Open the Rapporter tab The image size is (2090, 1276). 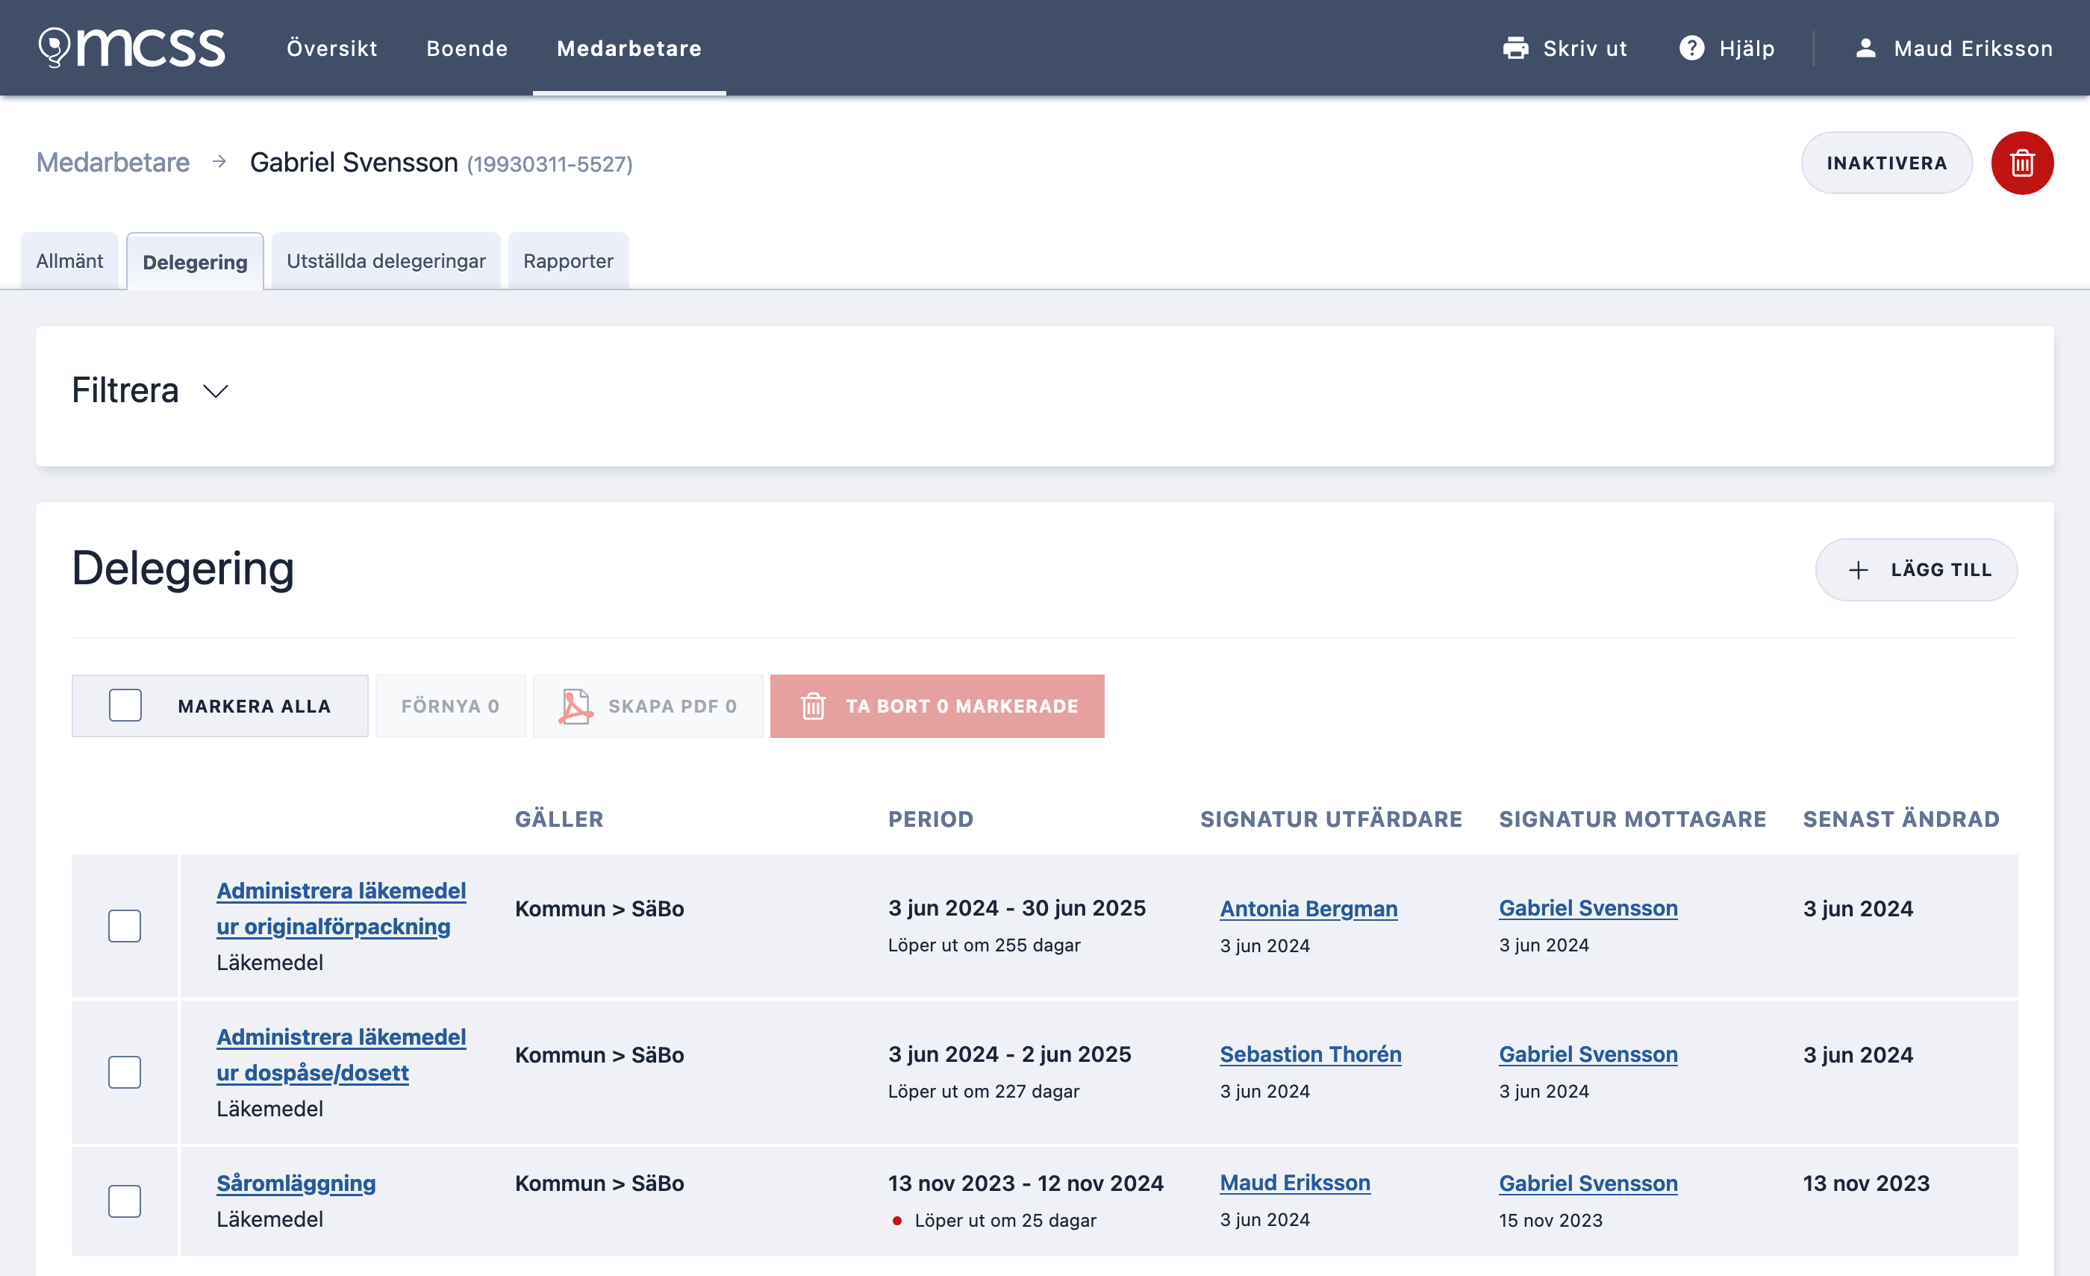pos(568,261)
